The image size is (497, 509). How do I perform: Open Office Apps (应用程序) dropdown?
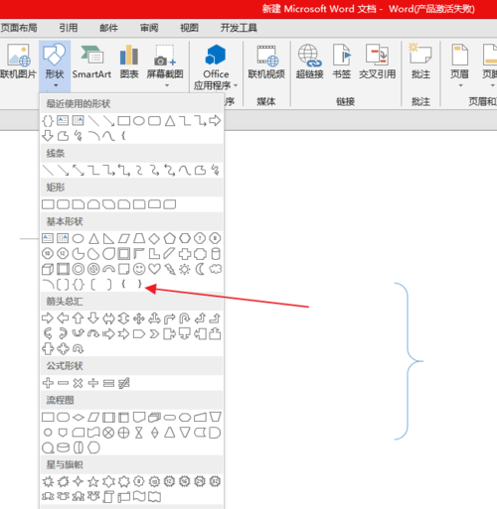[216, 67]
